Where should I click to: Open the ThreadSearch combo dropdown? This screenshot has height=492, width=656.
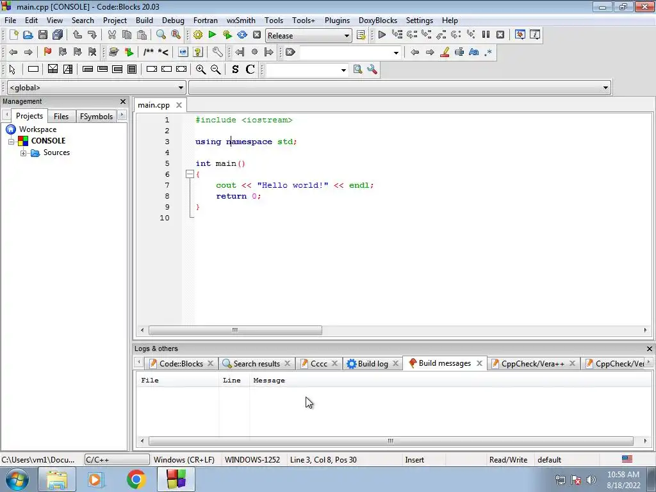(343, 70)
